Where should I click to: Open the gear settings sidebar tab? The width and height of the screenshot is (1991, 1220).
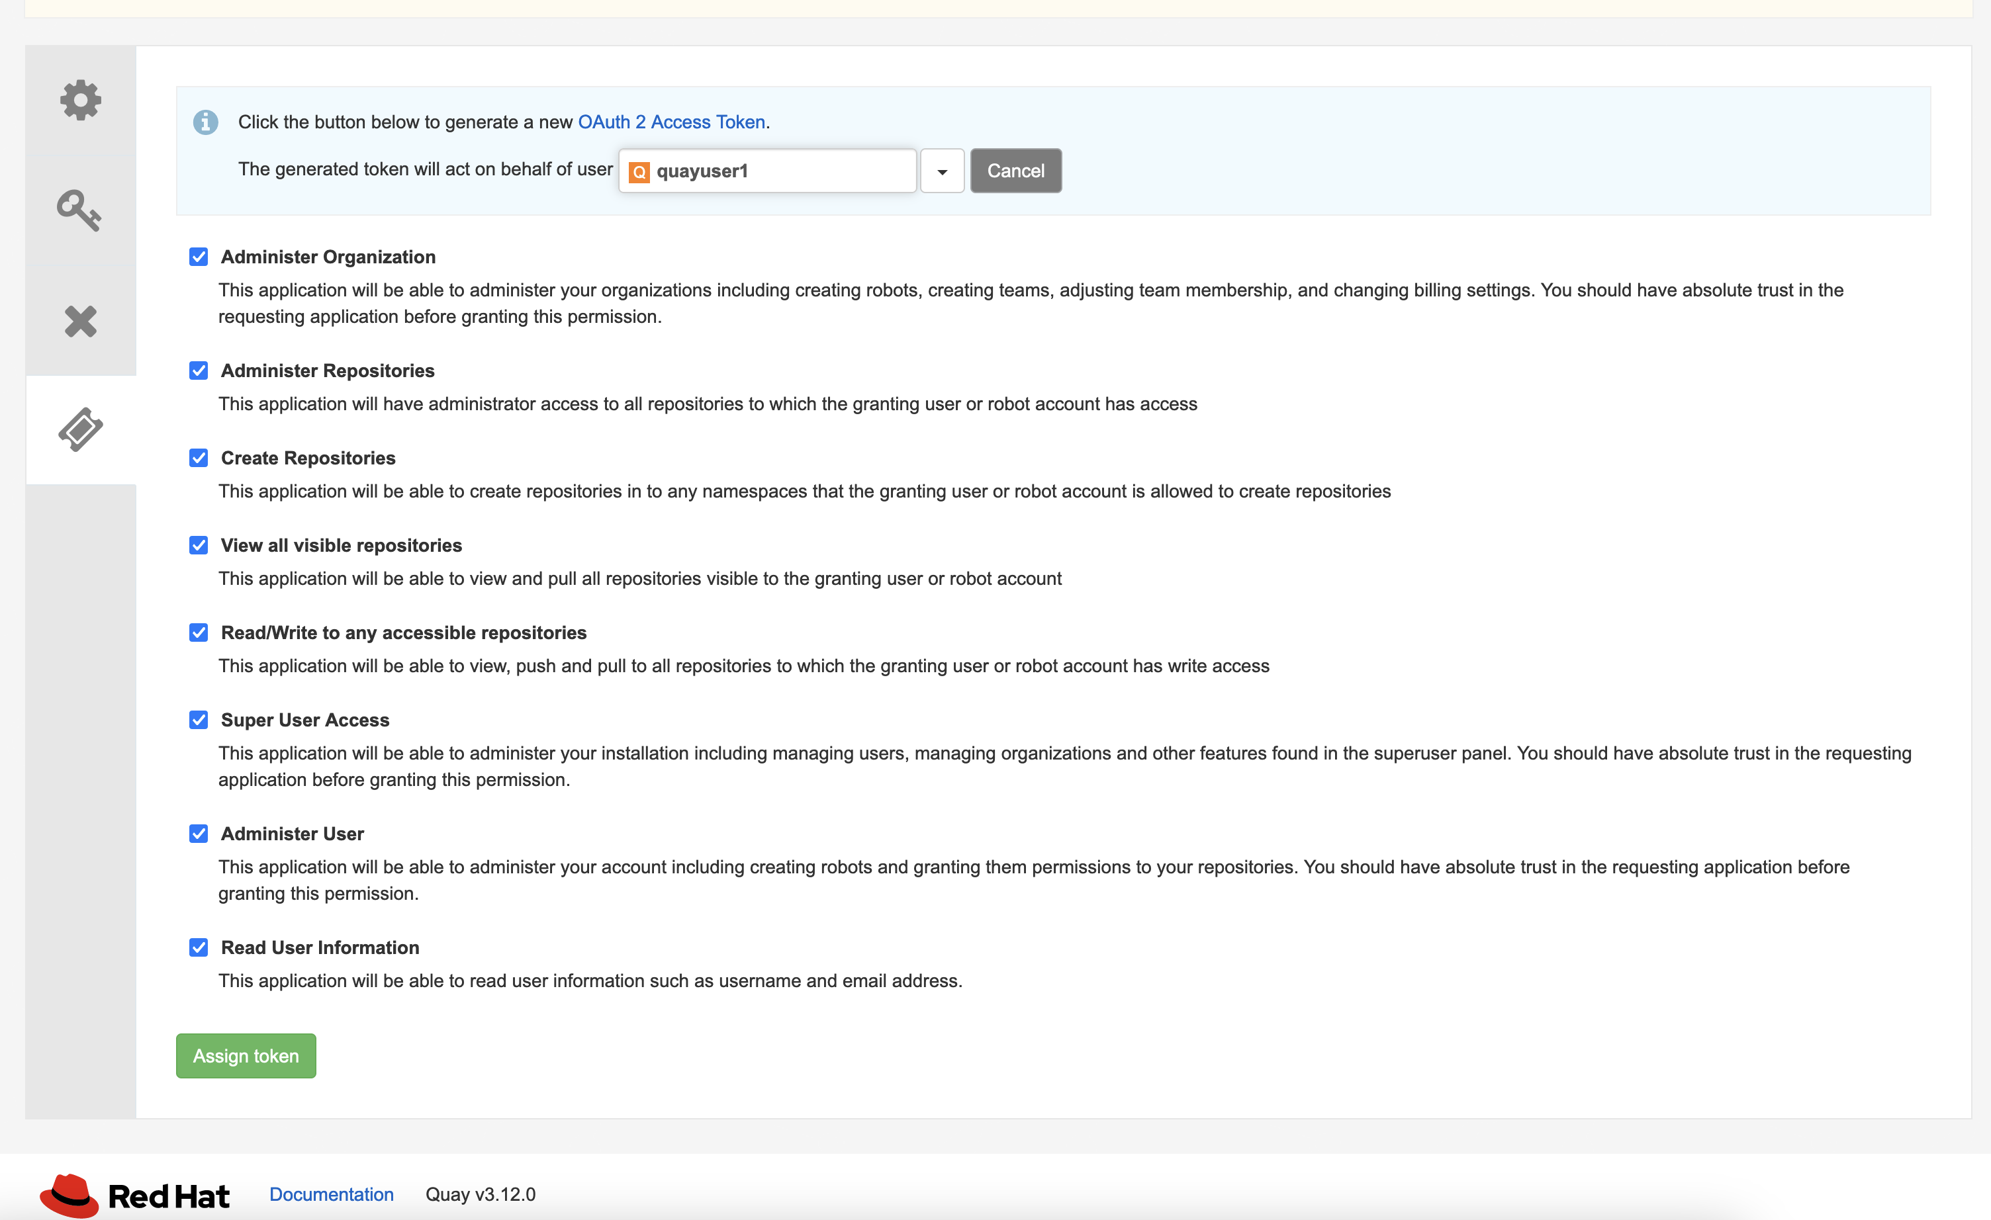(x=81, y=100)
